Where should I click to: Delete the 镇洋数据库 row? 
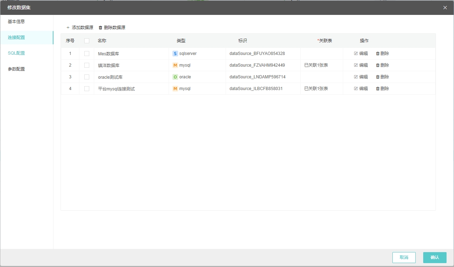pyautogui.click(x=382, y=65)
